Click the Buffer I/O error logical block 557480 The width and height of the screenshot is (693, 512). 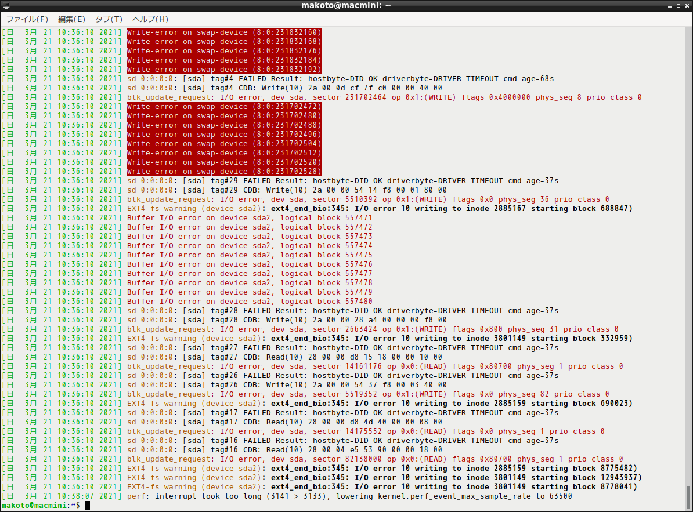(x=250, y=302)
